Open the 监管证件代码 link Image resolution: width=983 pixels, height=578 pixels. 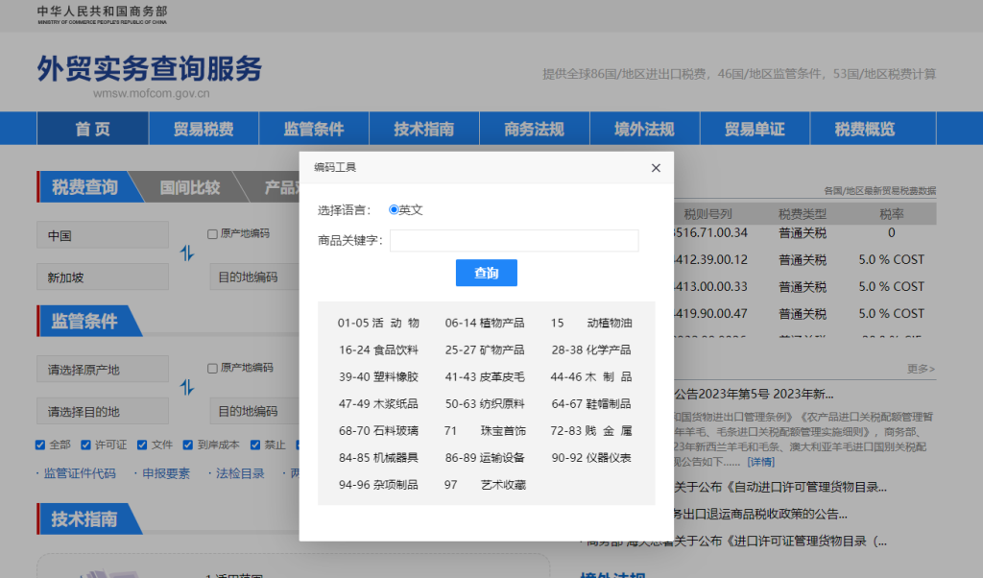coord(80,473)
